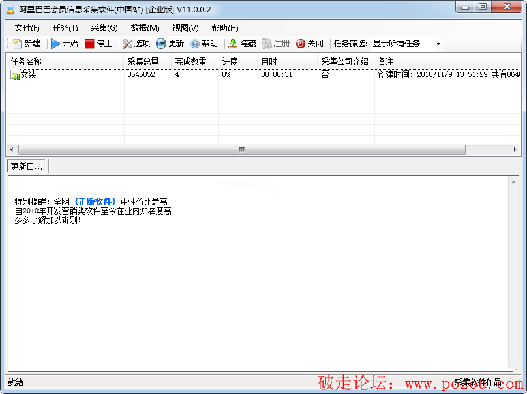Click the scroll right arrow of task list
Viewport: 527px width, 394px height.
tap(515, 149)
